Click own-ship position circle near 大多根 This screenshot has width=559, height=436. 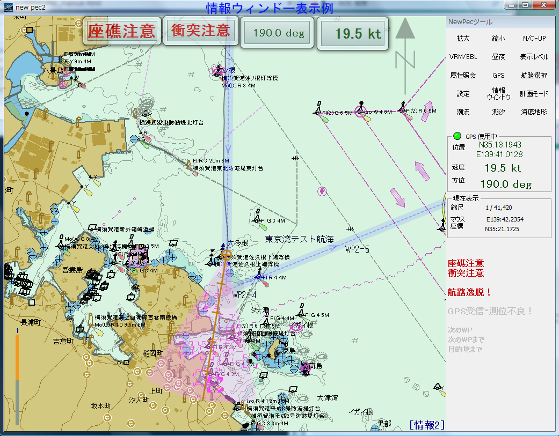coord(226,255)
